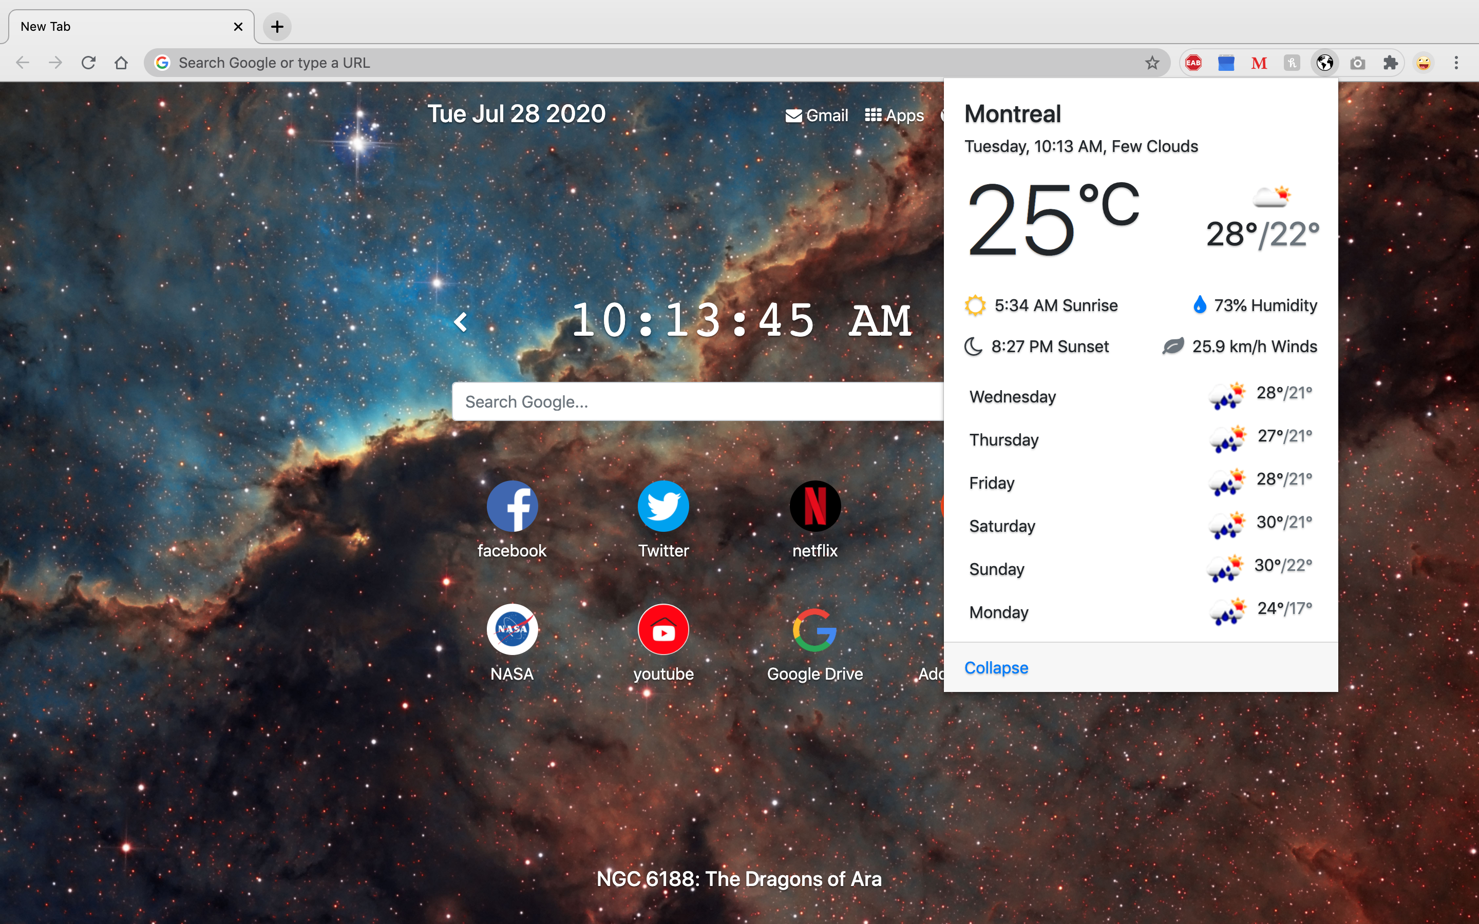Open the Google Drive shortcut icon
The image size is (1479, 924).
[x=814, y=629]
